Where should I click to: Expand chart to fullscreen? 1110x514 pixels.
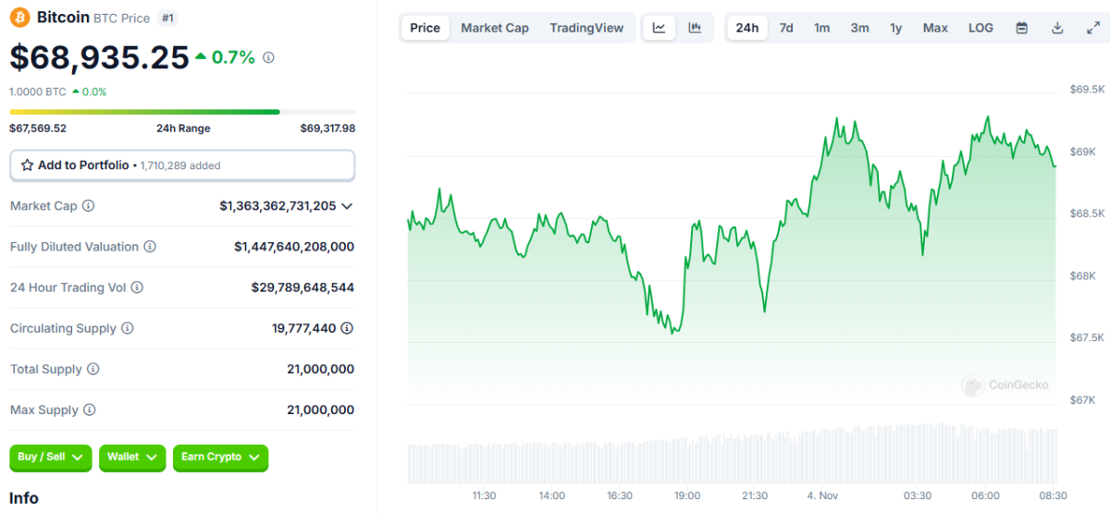coord(1092,28)
